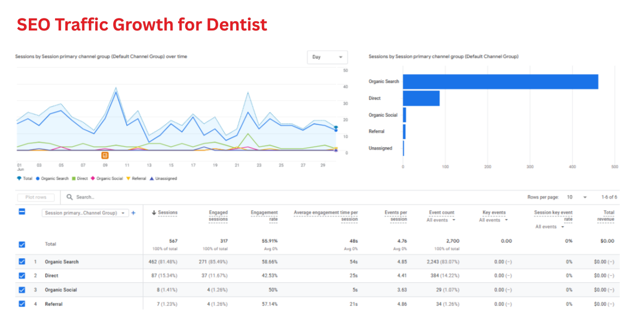Viewport: 637px width, 323px height.
Task: Click the 567 total sessions value
Action: click(174, 241)
